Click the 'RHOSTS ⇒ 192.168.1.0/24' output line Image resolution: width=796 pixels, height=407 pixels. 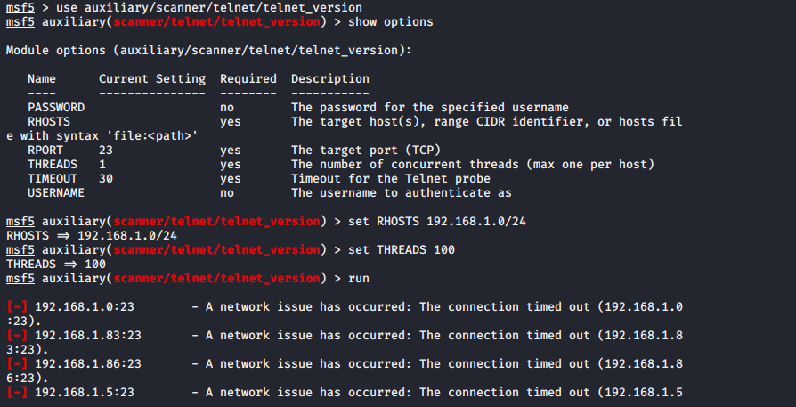(92, 235)
